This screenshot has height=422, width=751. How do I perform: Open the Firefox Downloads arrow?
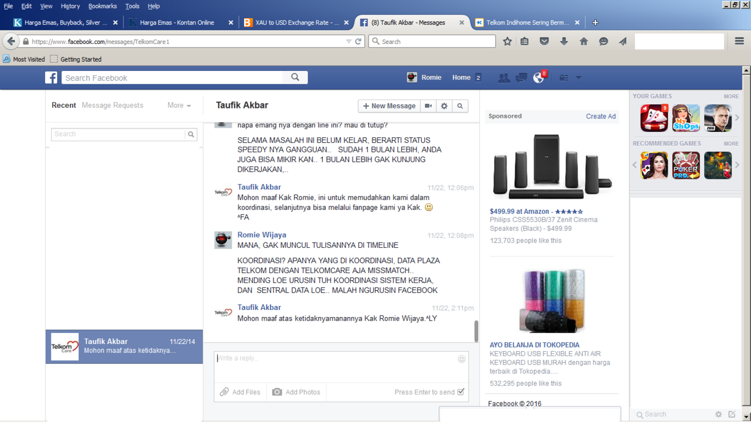(x=564, y=42)
